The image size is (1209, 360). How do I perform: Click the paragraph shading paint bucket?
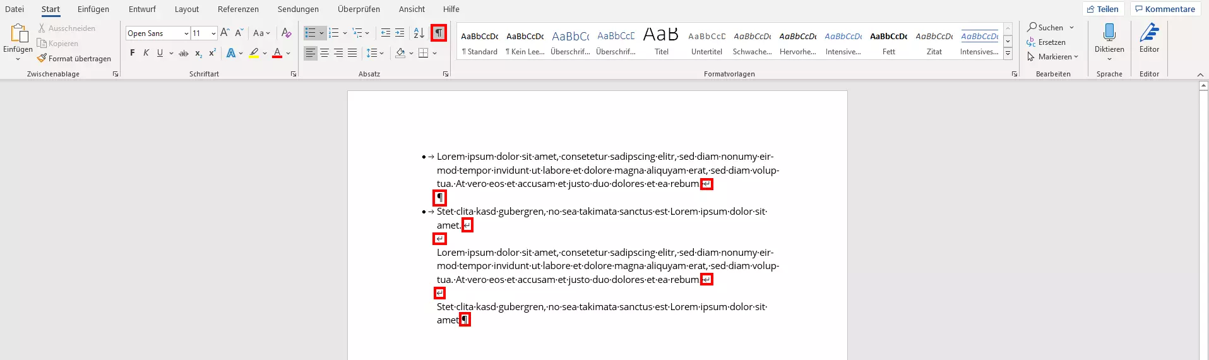(x=400, y=53)
